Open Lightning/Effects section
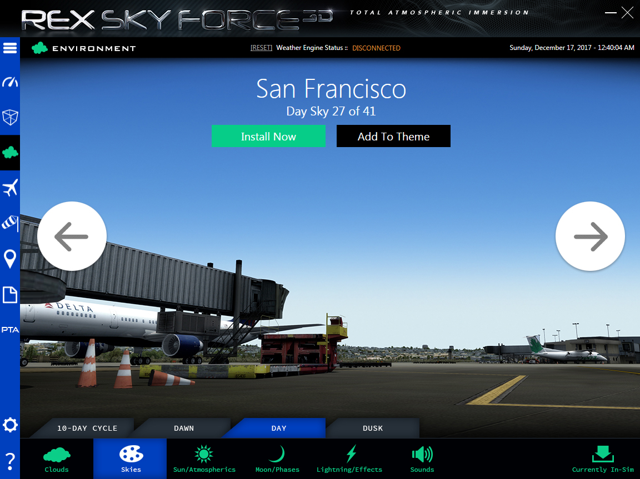The height and width of the screenshot is (479, 640). (x=349, y=460)
